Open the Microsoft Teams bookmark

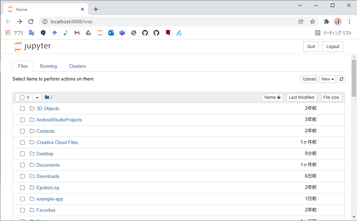(122, 33)
